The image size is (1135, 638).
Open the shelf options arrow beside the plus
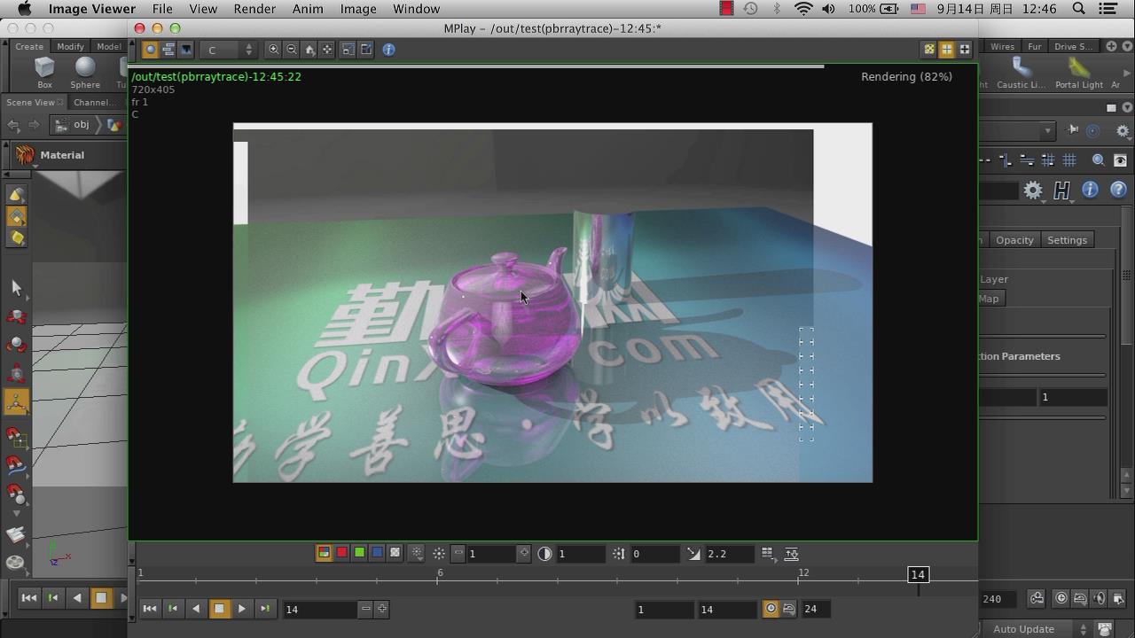(1126, 46)
